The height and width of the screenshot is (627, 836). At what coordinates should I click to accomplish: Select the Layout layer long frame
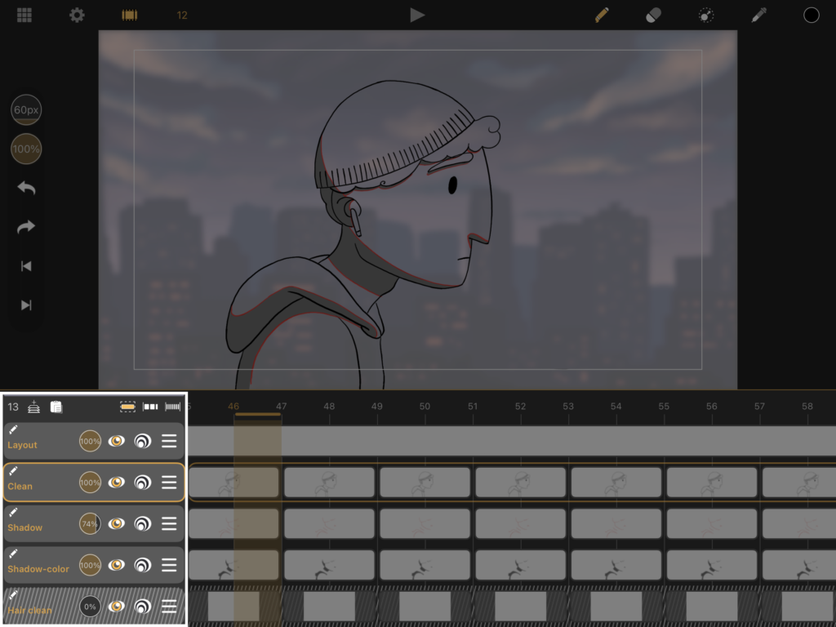(512, 441)
